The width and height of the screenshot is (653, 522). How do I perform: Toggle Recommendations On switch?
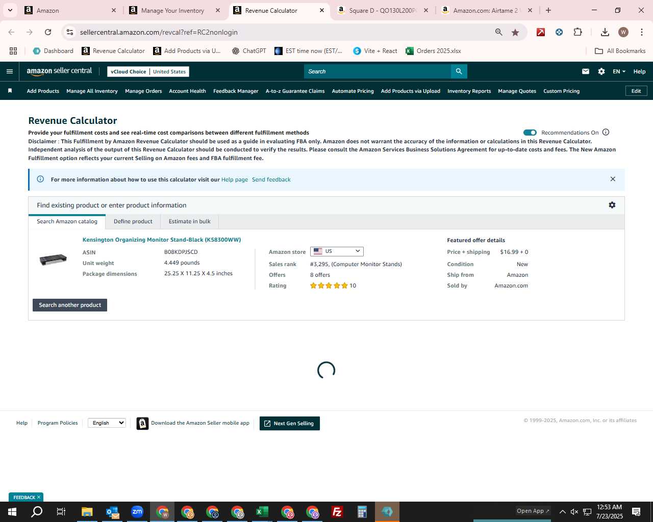point(530,133)
